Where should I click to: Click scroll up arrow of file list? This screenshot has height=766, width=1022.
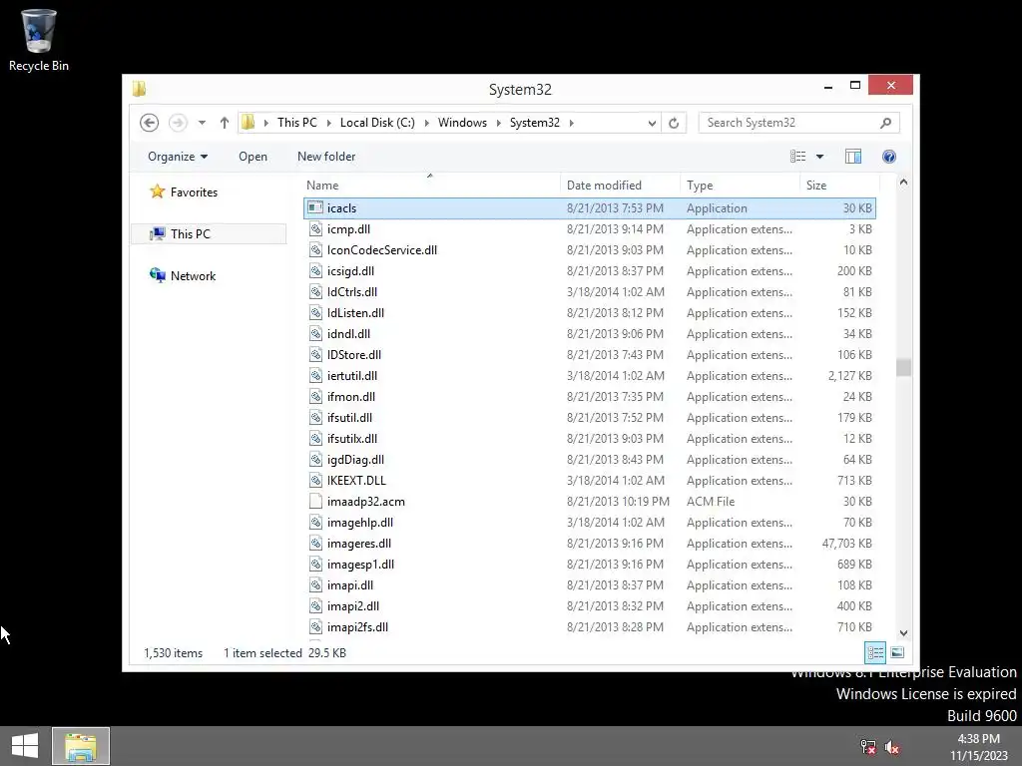tap(903, 183)
